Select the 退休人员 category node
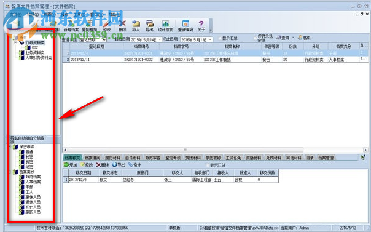Image resolution: width=371 pixels, height=232 pixels. coord(33,202)
